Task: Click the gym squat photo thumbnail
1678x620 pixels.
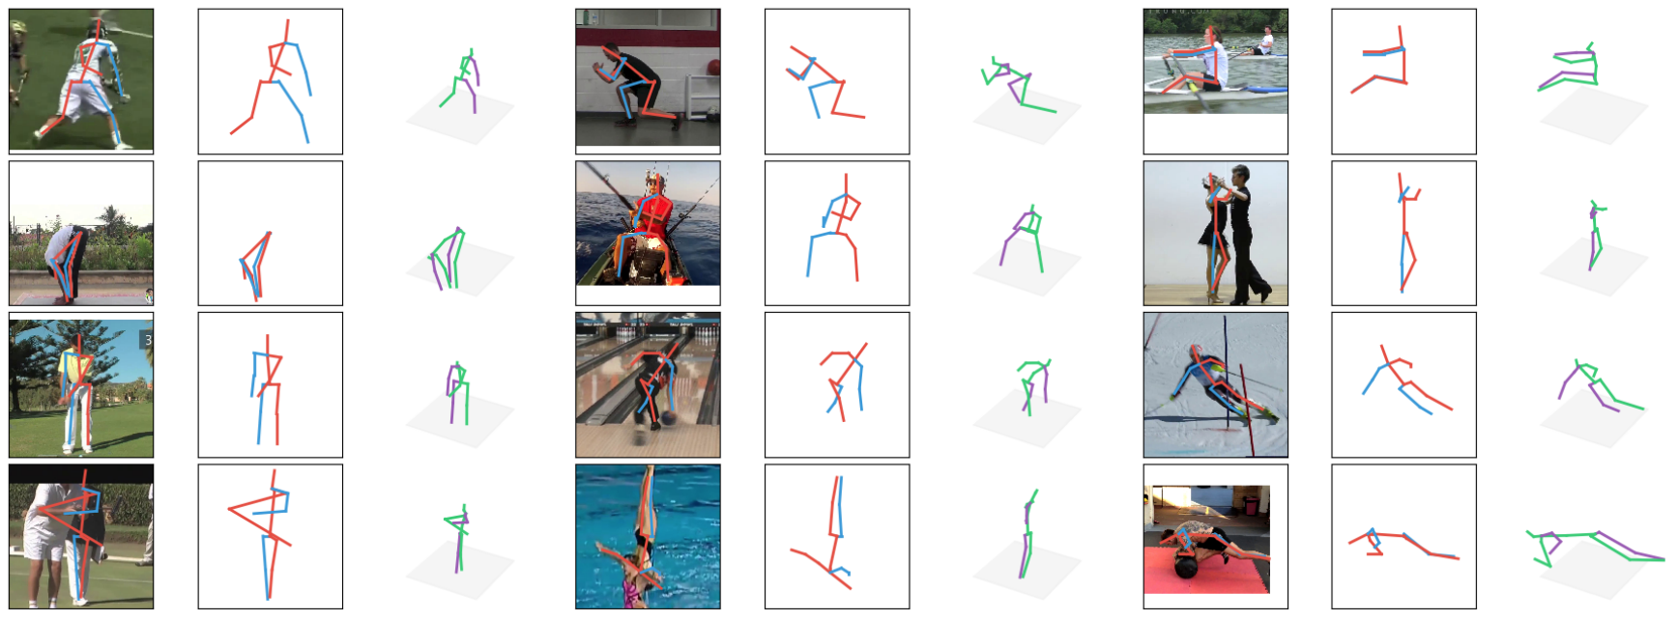Action: (x=648, y=77)
